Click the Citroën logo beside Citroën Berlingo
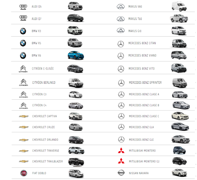Screen dimensions: 197x180 click(23, 83)
